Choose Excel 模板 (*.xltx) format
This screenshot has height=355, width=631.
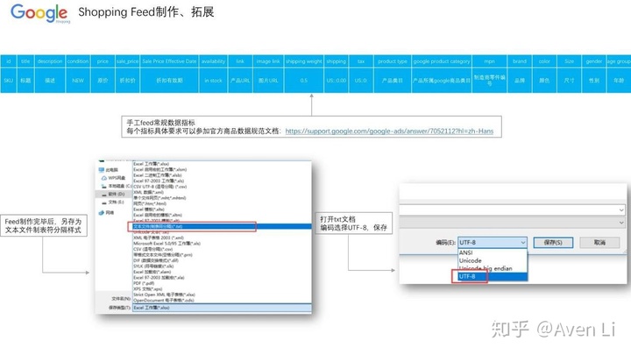tap(149, 209)
